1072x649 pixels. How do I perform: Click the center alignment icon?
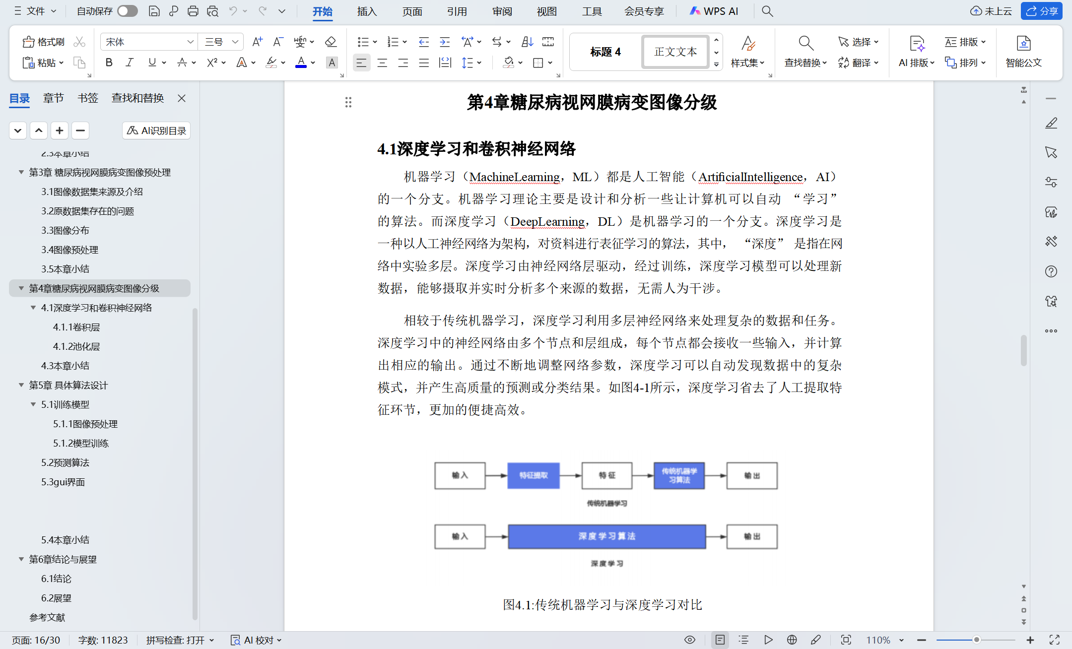pos(382,63)
